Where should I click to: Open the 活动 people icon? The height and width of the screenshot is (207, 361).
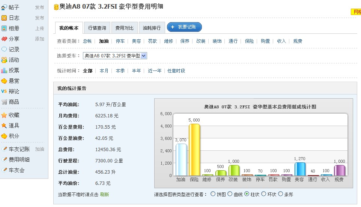(4, 60)
